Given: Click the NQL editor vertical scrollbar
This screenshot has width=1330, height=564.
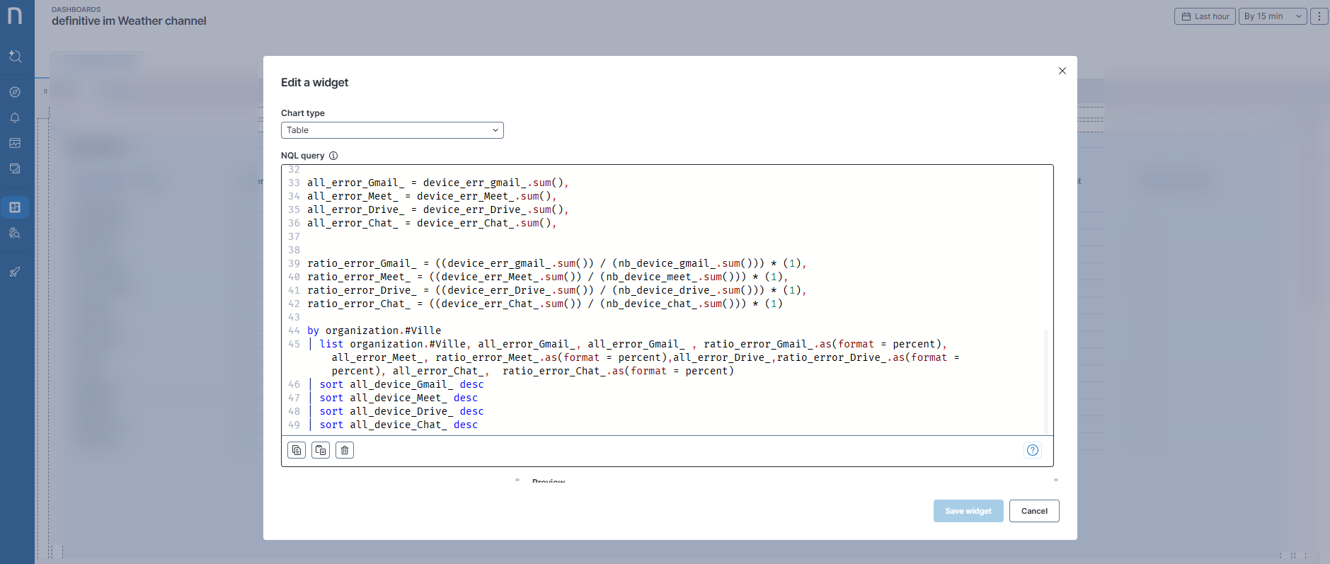Looking at the screenshot, I should pos(1046,381).
